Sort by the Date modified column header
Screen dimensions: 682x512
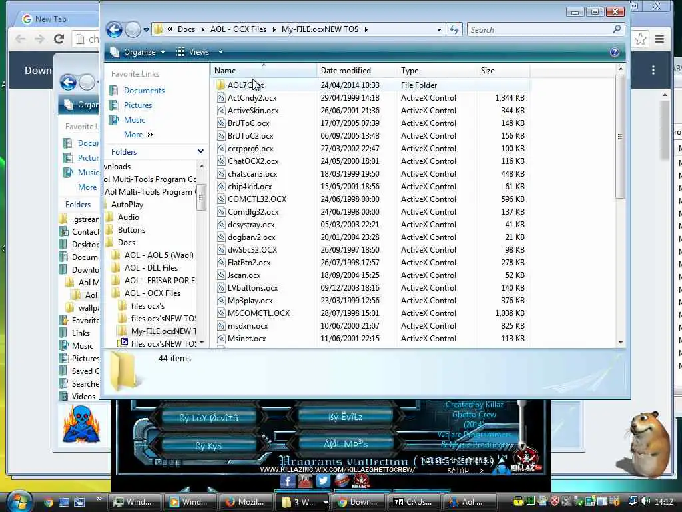coord(356,71)
